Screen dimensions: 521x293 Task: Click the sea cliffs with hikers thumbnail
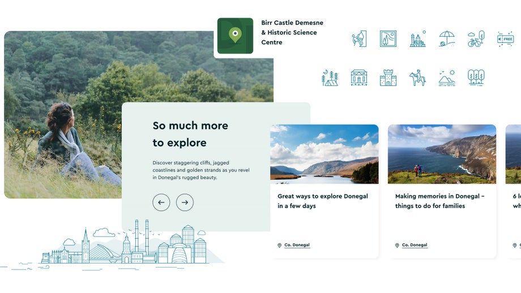pyautogui.click(x=442, y=154)
